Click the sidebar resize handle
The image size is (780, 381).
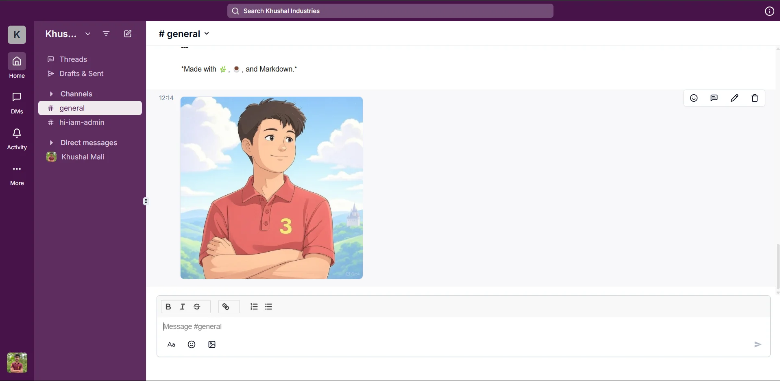pos(146,201)
